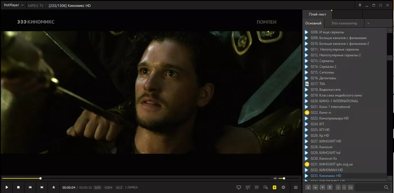Add item to playlist with plus button

coord(338,188)
